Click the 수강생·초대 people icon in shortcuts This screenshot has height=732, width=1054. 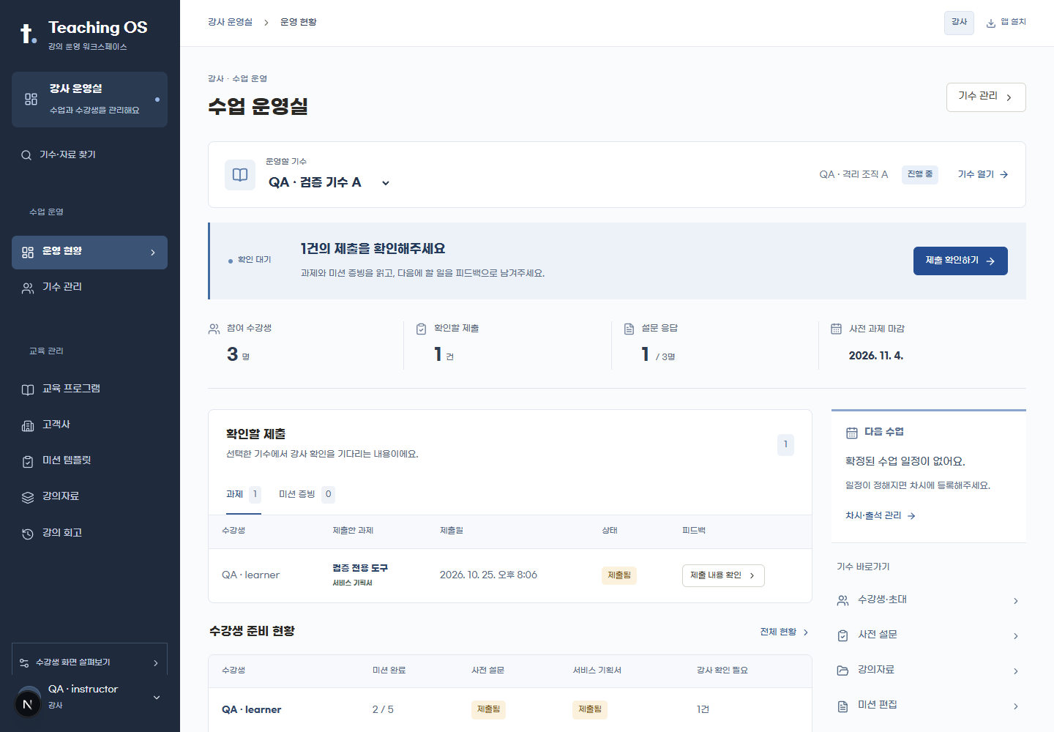pyautogui.click(x=842, y=600)
